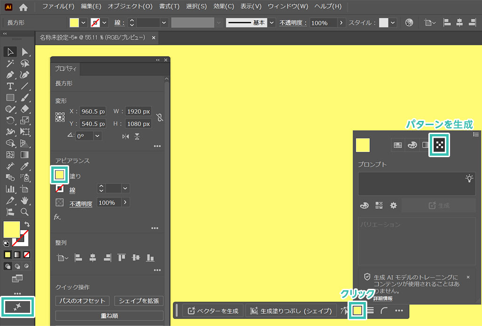Set the toolbar color mode to None
Viewport: 482px width, 326px height.
[x=26, y=254]
